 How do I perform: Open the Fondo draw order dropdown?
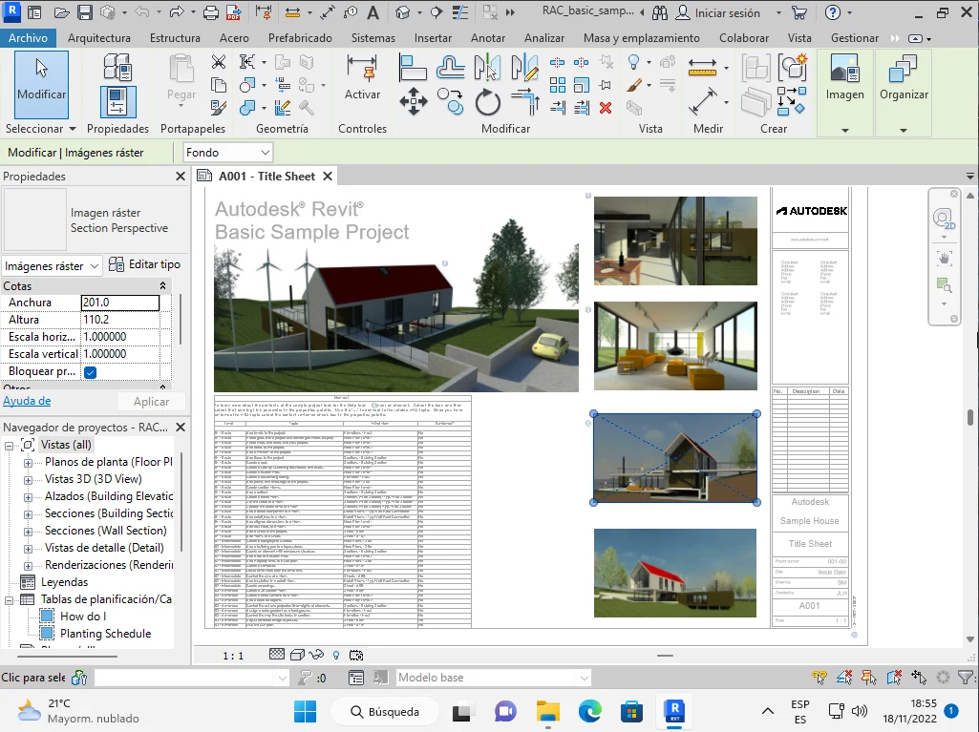pos(228,153)
